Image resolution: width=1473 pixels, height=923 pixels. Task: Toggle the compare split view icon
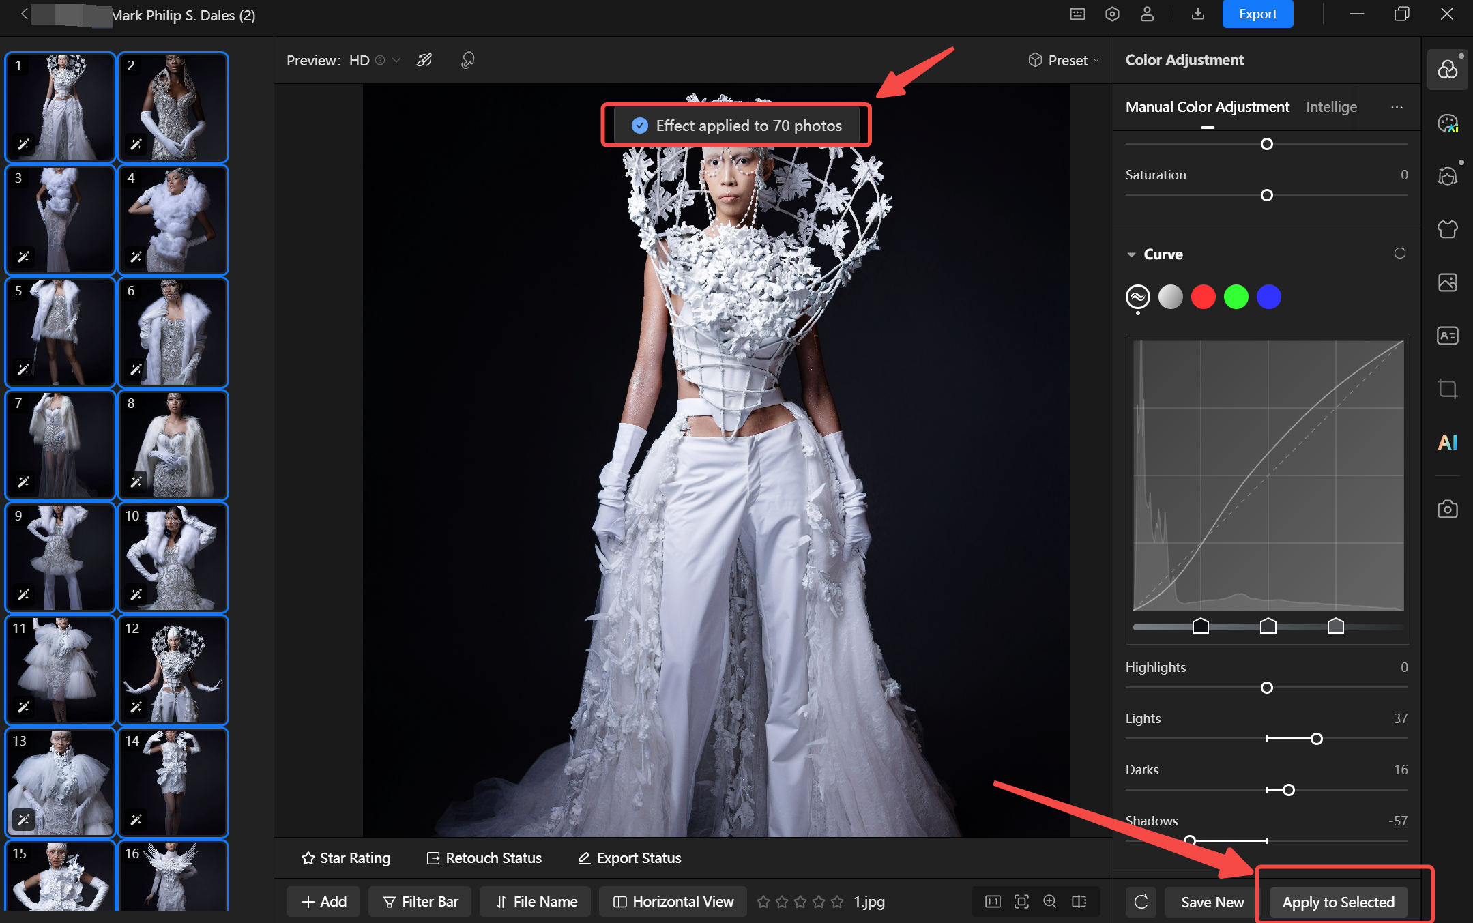(x=1079, y=902)
